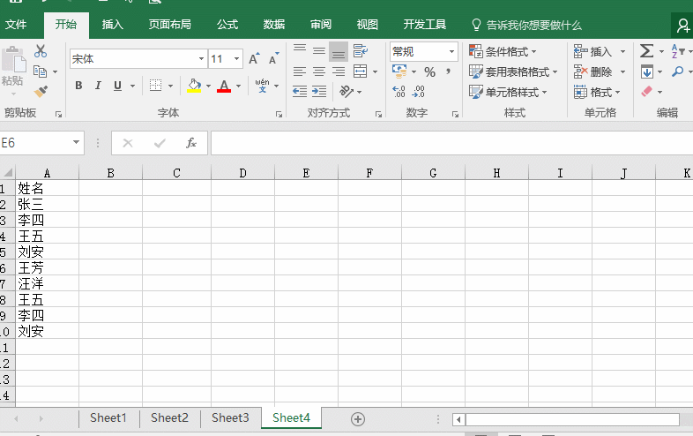
Task: Click the Cut scissors icon
Action: [41, 51]
